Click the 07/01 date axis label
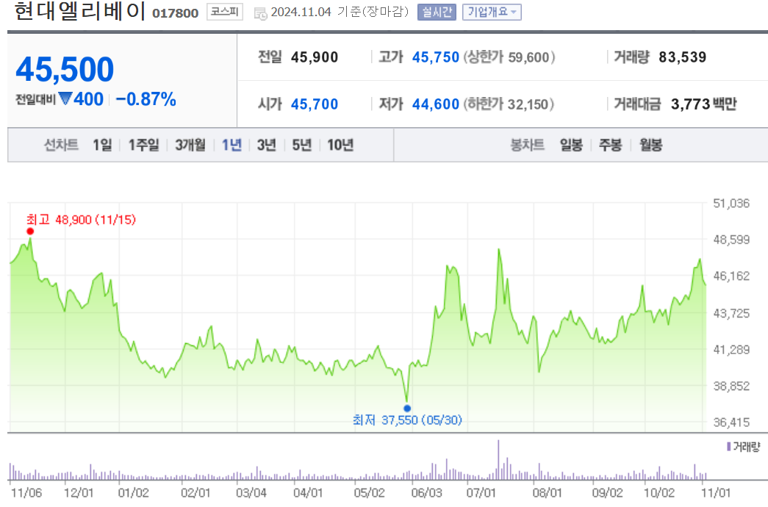The image size is (768, 507). (481, 492)
